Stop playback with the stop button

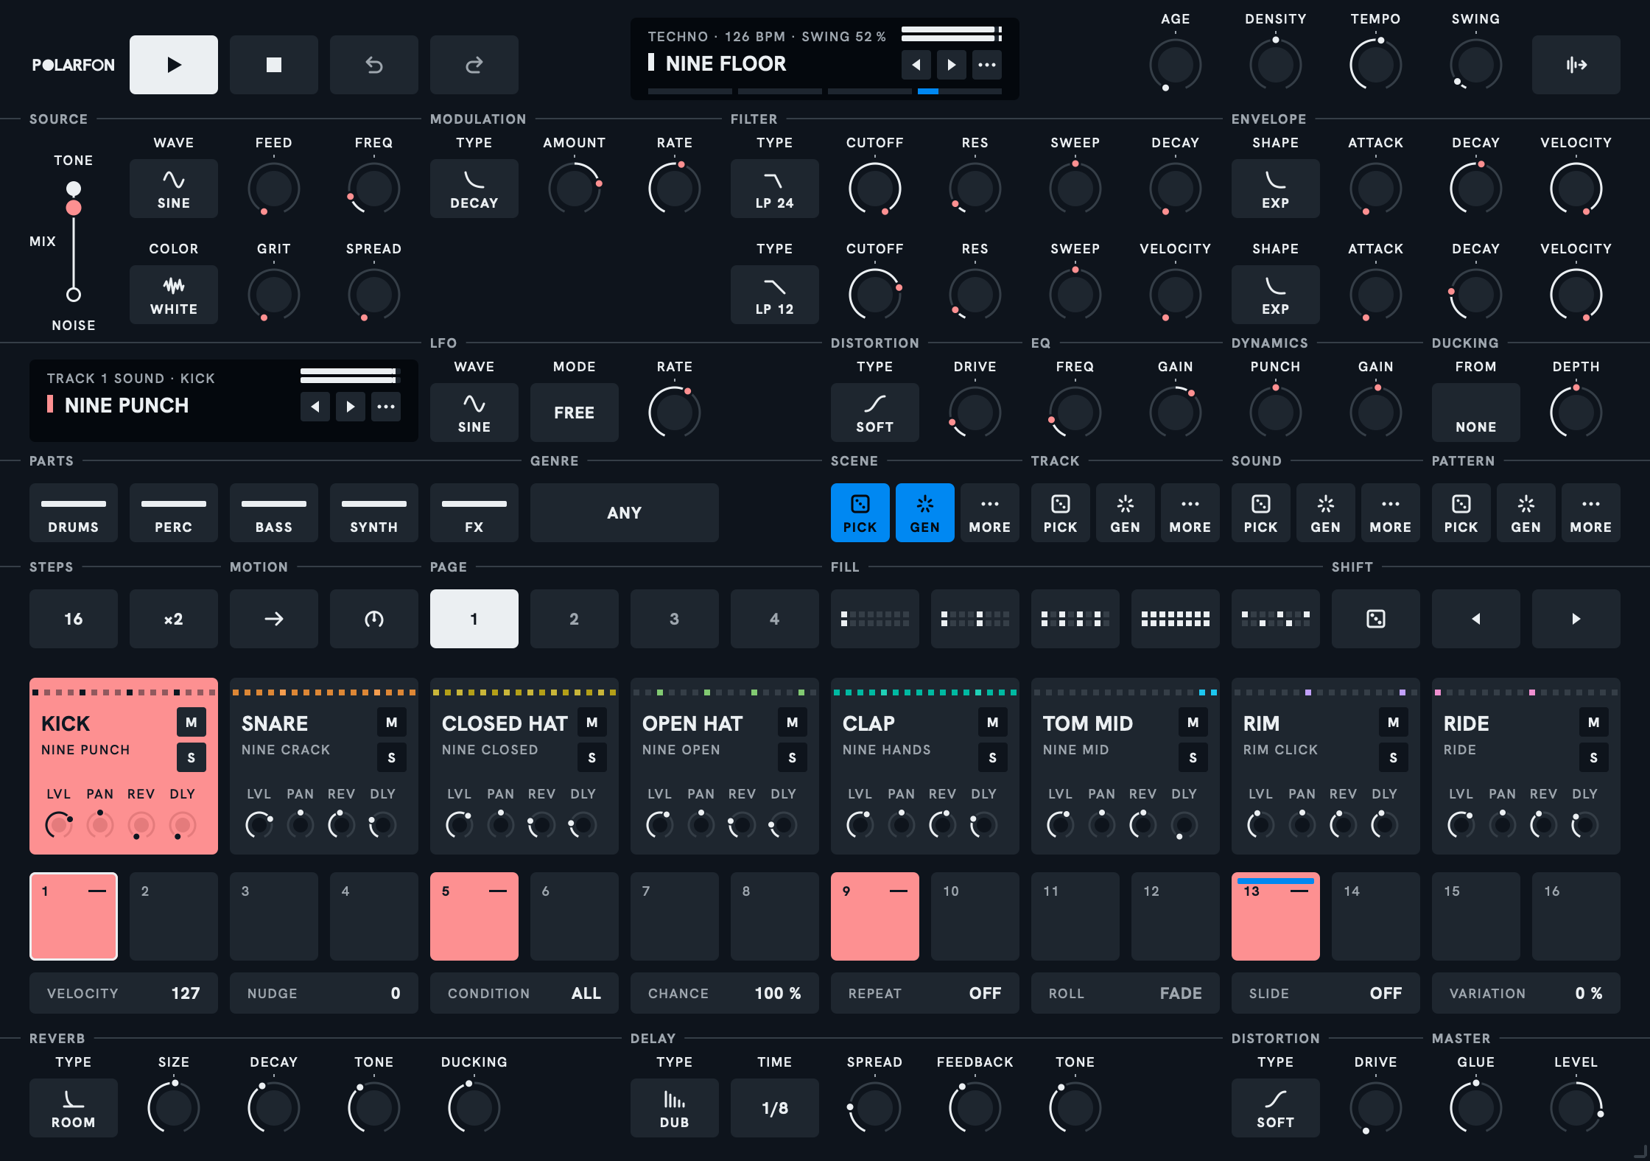[274, 65]
